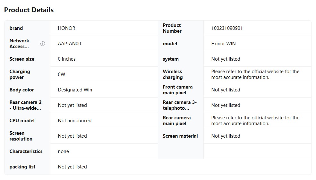Click the Screen resolution label

tap(21, 136)
